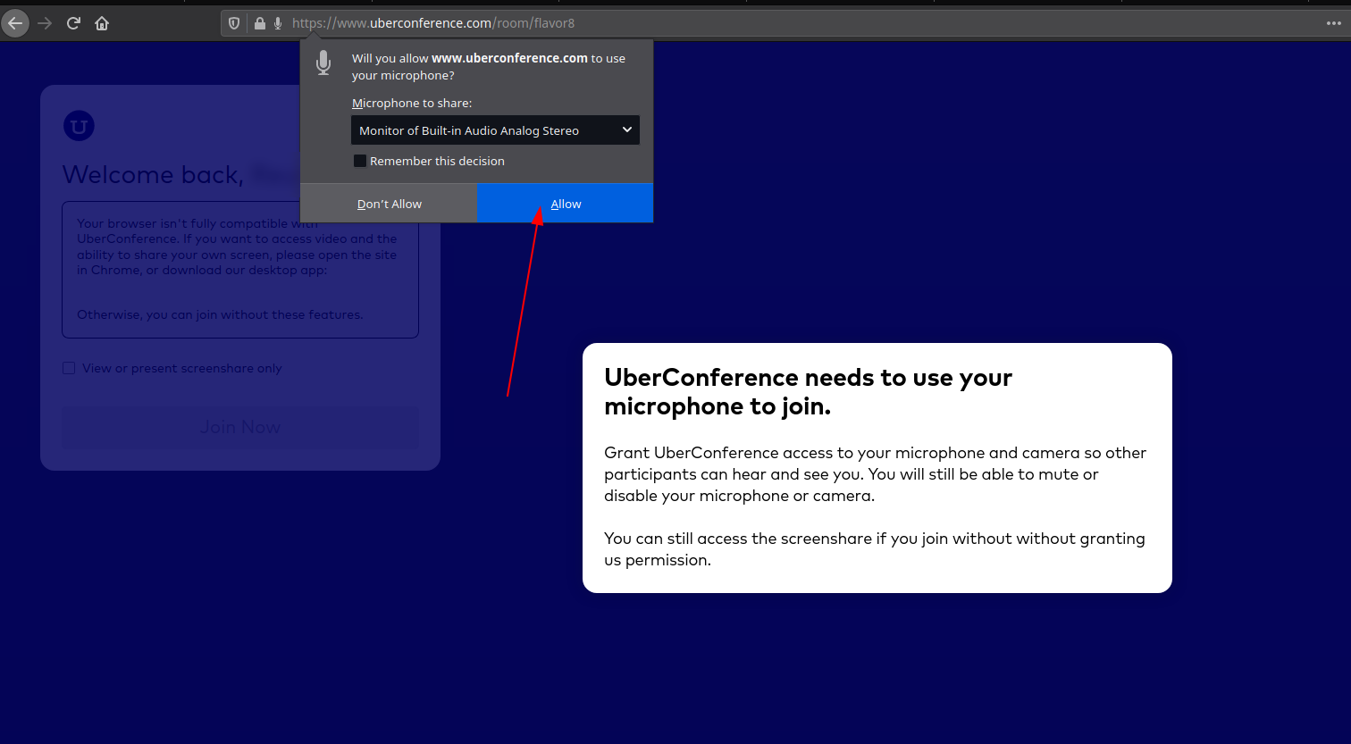Screen dimensions: 1351x744
Task: Check View or present screenshare only
Action: pos(69,368)
